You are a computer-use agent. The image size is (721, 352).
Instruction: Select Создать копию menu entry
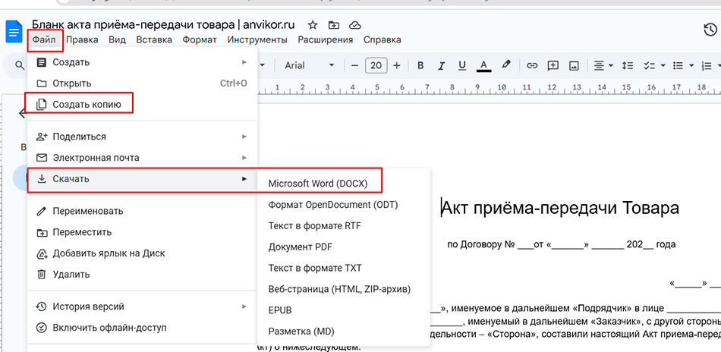[x=143, y=105]
